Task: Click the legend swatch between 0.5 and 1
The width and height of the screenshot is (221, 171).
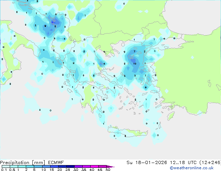Action: click(14, 166)
